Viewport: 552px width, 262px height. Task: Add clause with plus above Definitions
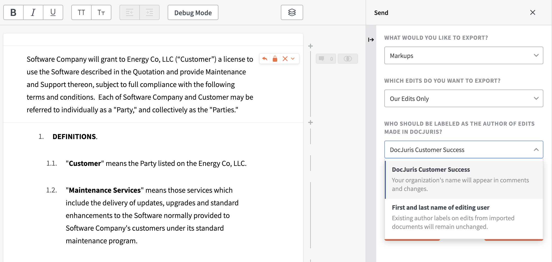tap(310, 122)
